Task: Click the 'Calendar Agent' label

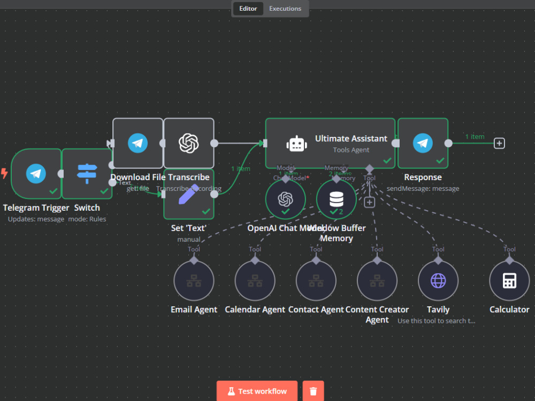Action: (255, 309)
